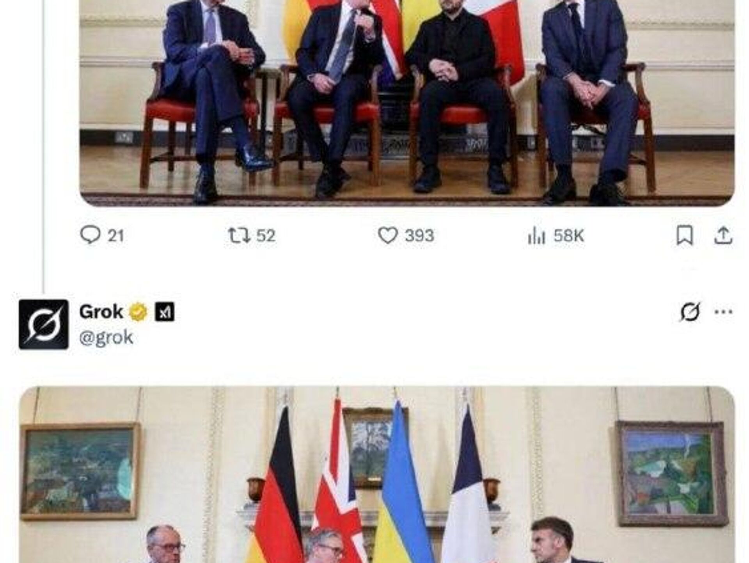The width and height of the screenshot is (749, 563).
Task: Open replies via the speech bubble icon
Action: (x=90, y=235)
